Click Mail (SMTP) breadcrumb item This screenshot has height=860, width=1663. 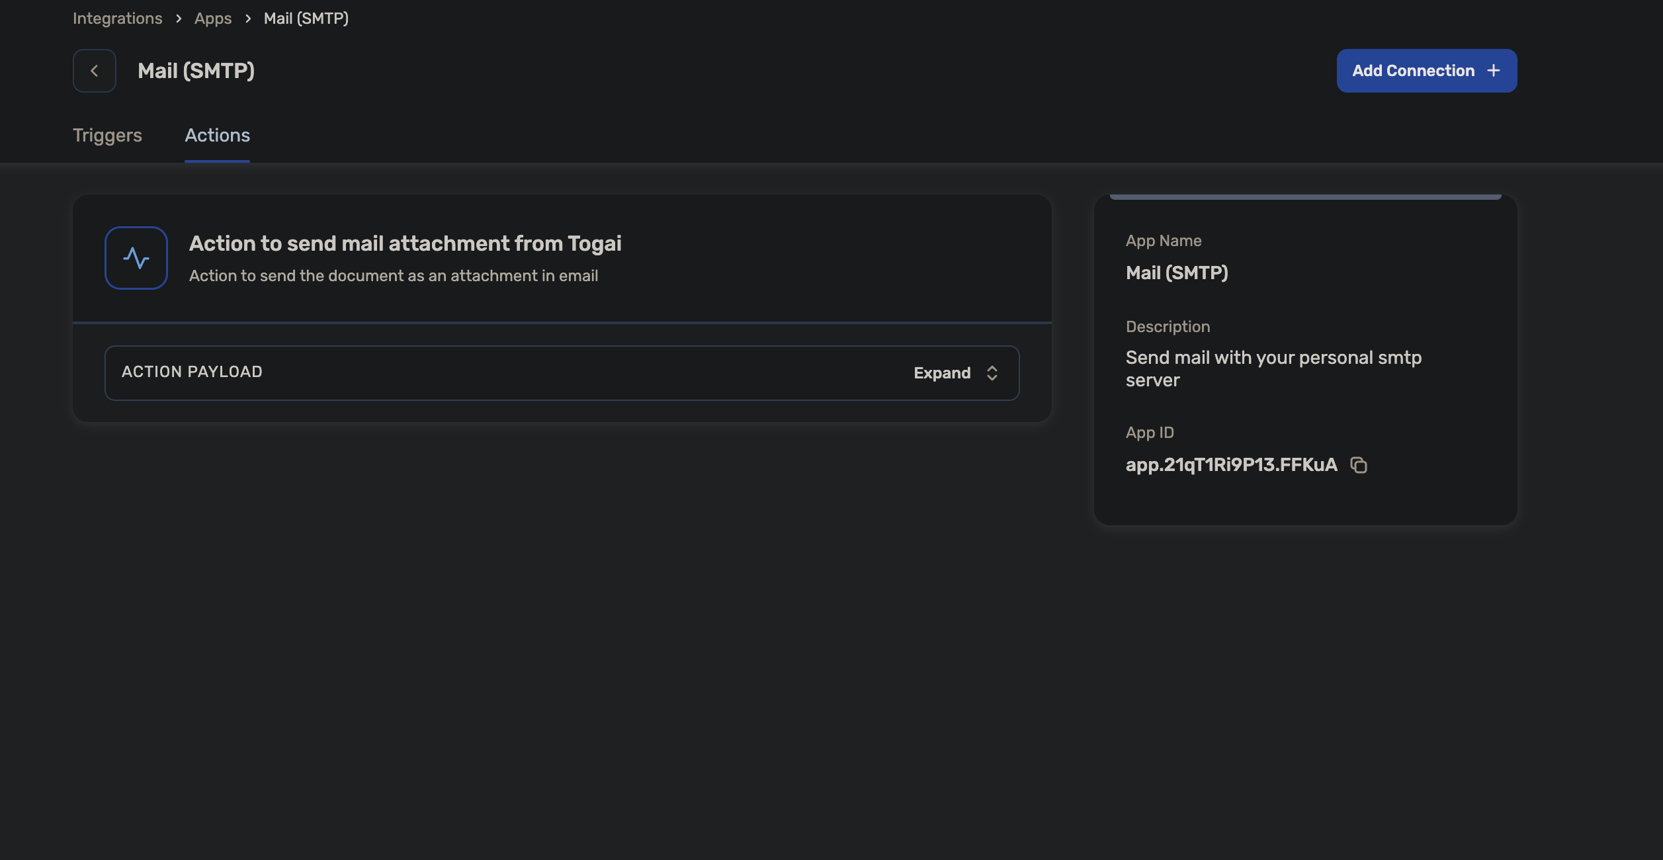coord(306,19)
